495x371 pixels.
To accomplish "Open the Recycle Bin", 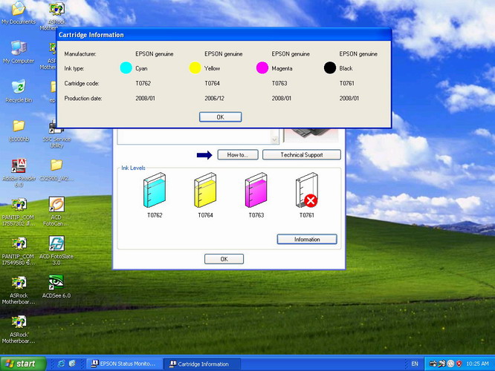I will point(19,91).
